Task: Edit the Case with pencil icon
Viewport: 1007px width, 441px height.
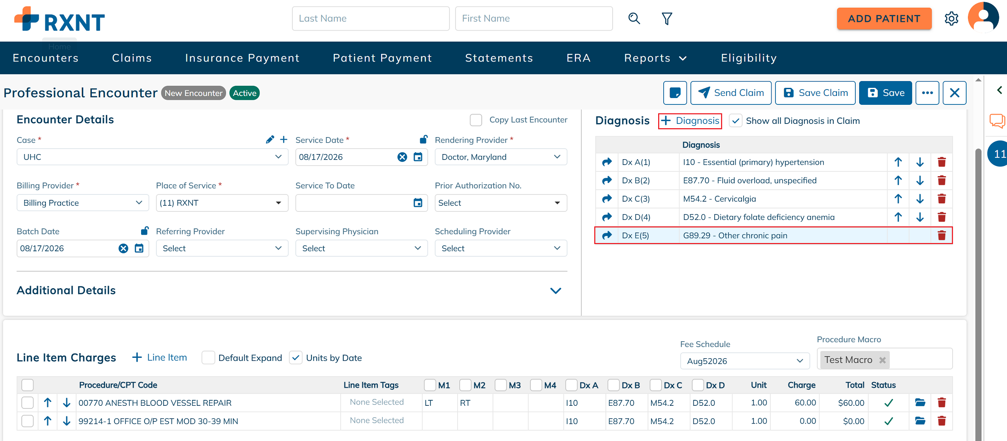Action: coord(270,140)
